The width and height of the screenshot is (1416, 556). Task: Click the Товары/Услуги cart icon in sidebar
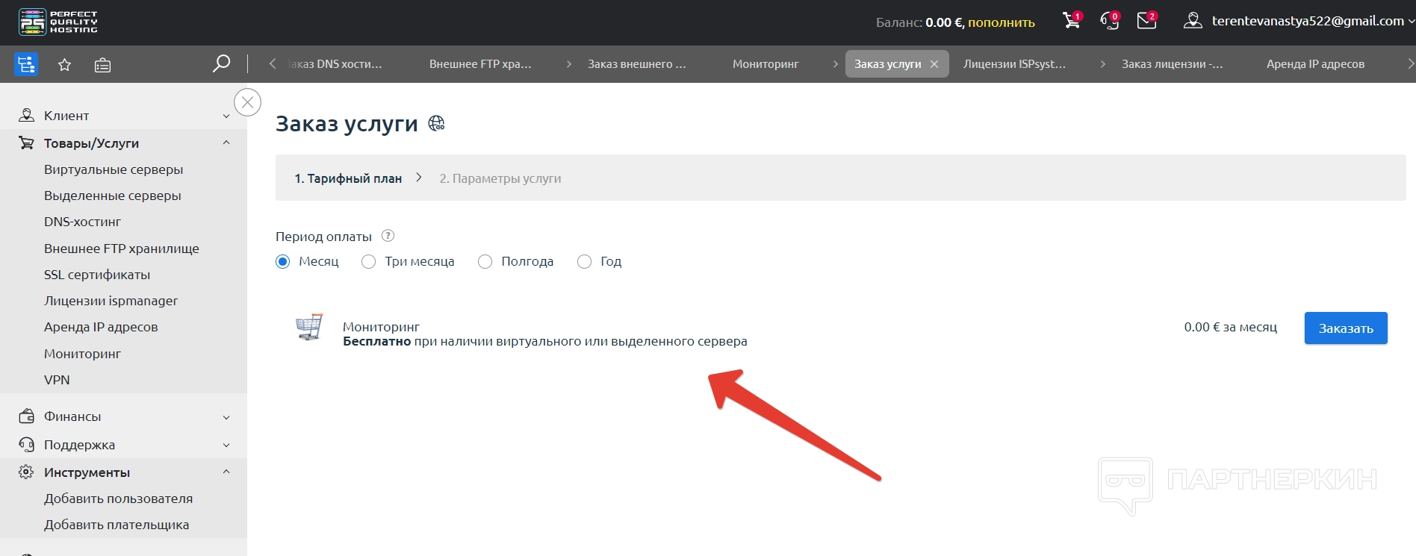click(x=26, y=143)
